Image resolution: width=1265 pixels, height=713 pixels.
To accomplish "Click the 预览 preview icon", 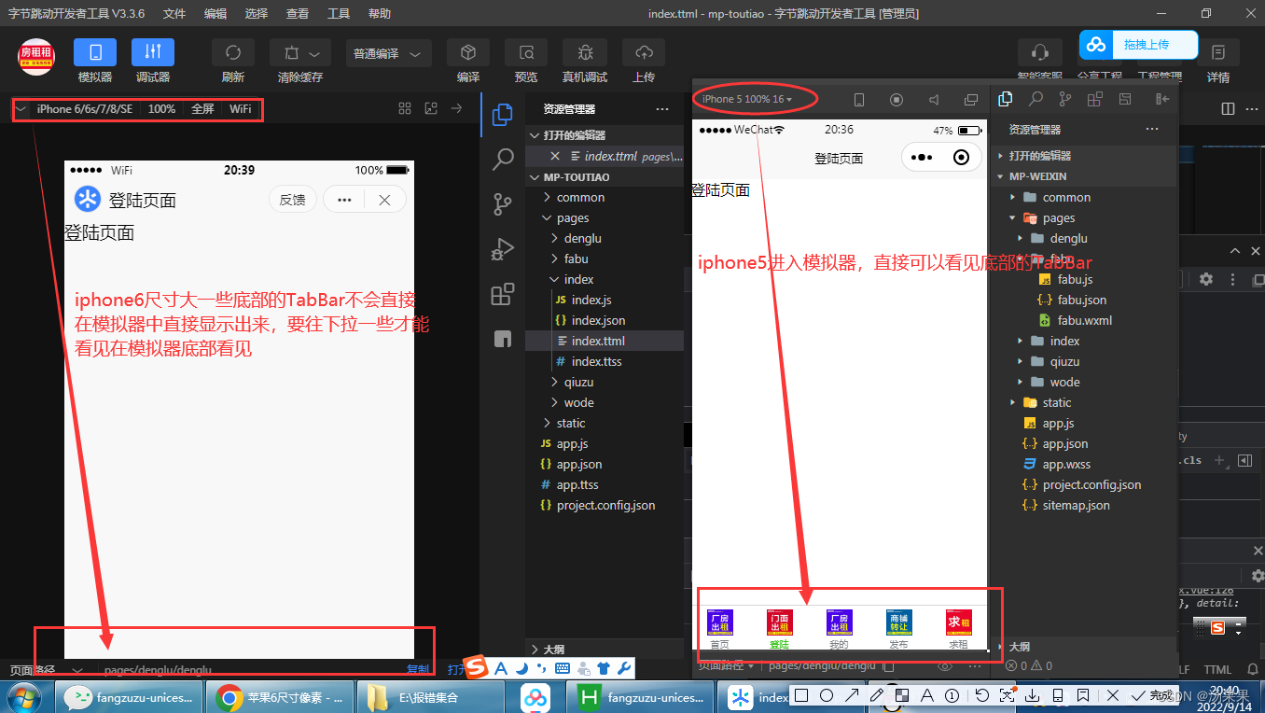I will pos(526,52).
